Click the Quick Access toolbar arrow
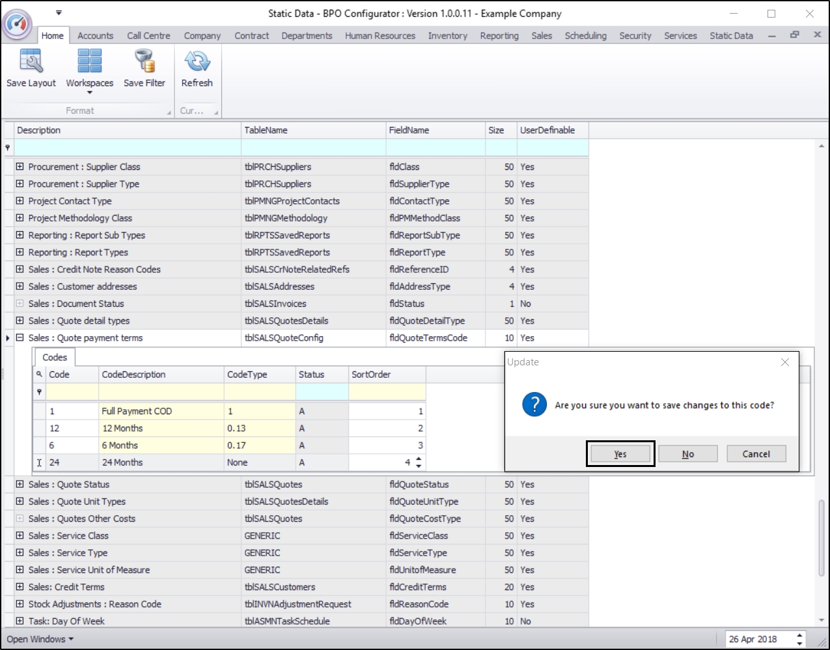 59,12
